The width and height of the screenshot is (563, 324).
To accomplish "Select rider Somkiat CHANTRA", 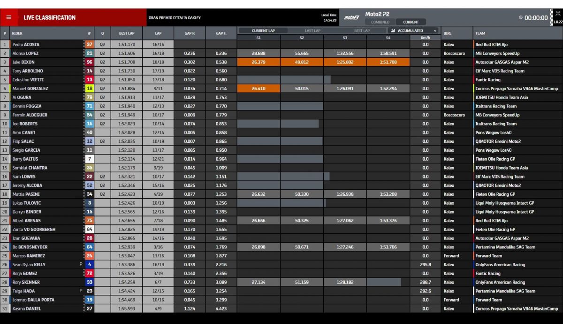I will (30, 168).
